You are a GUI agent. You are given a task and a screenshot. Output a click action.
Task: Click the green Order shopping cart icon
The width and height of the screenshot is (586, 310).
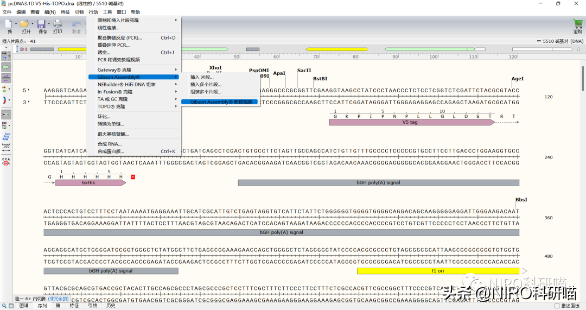577,24
